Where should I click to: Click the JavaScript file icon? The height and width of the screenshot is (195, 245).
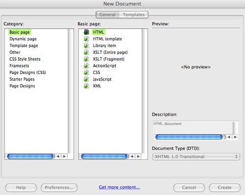[86, 79]
